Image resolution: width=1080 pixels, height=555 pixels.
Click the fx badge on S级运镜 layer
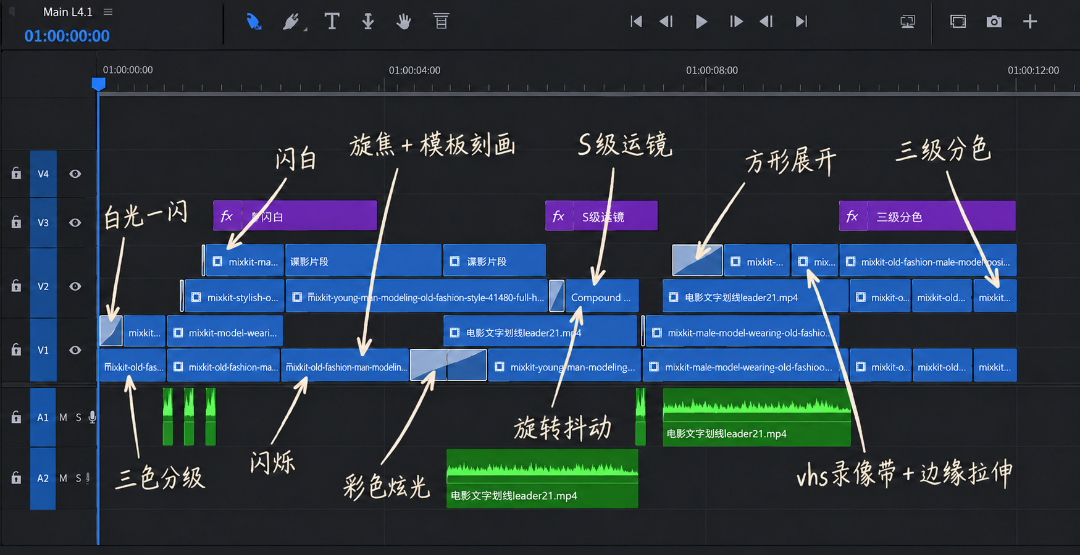559,216
